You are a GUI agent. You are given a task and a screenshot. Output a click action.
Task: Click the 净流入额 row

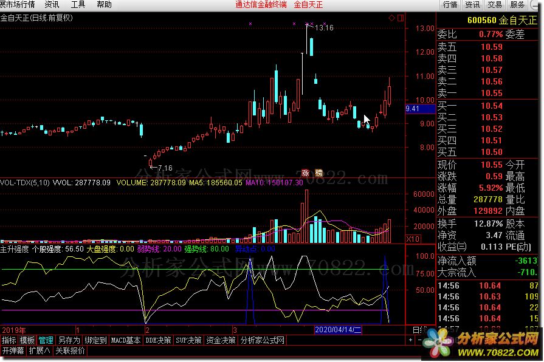click(488, 261)
